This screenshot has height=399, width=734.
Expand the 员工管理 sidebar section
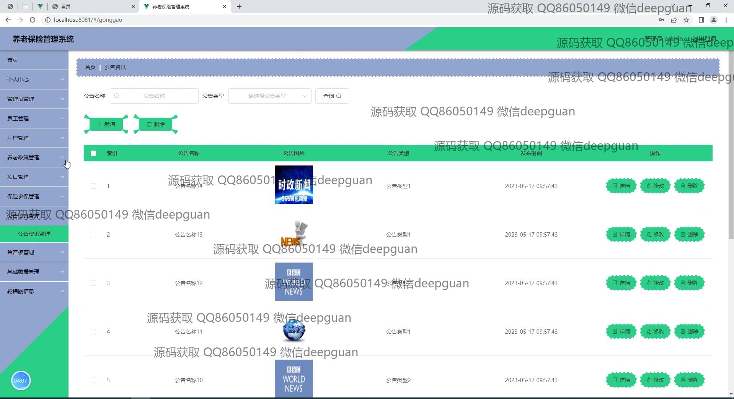pos(34,118)
